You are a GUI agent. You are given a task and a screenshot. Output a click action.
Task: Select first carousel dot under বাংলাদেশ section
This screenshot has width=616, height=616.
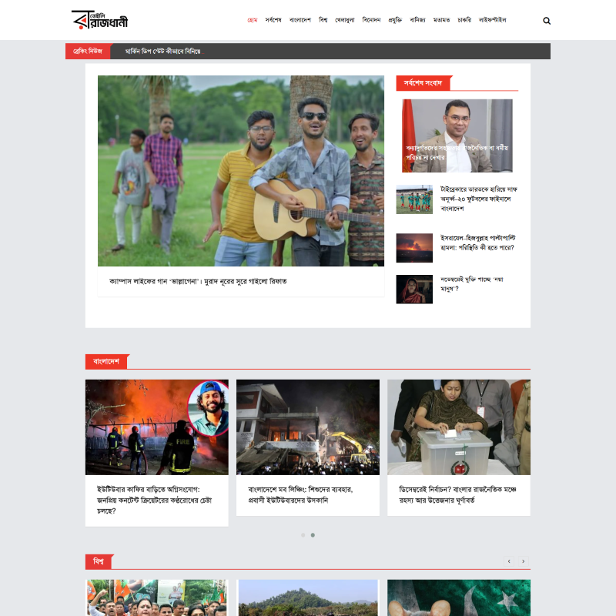303,534
